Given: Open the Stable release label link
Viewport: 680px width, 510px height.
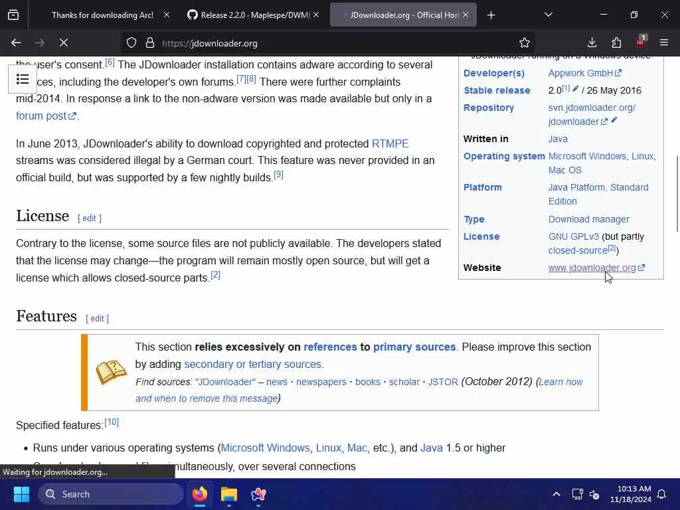Looking at the screenshot, I should (497, 90).
